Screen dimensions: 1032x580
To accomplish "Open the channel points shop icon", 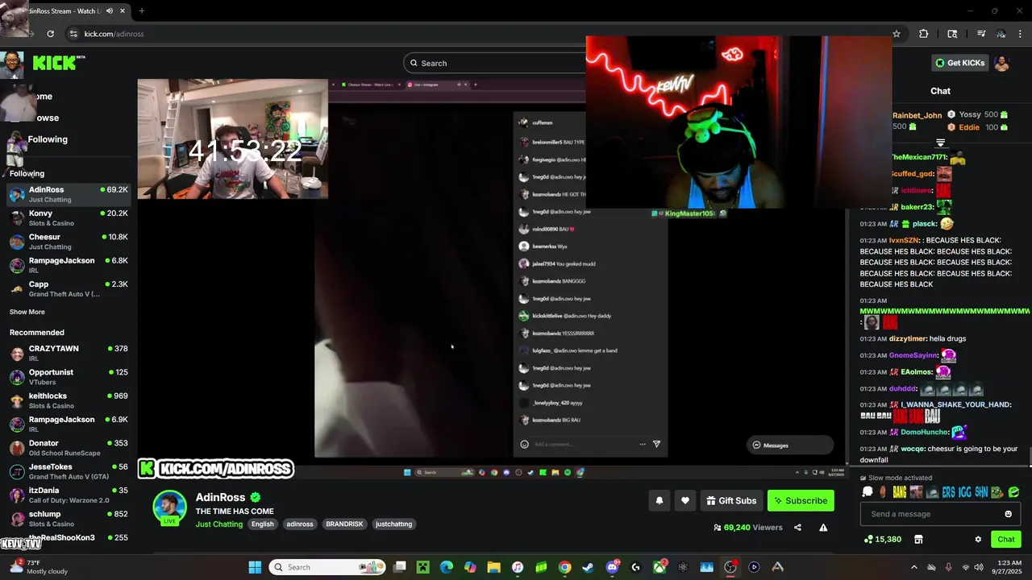I will 918,539.
